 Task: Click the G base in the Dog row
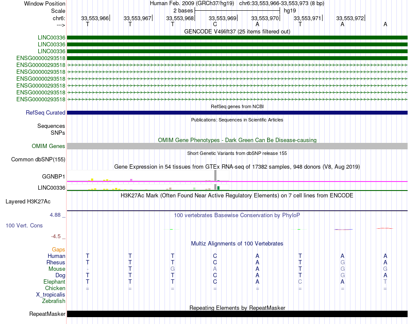pyautogui.click(x=342, y=275)
